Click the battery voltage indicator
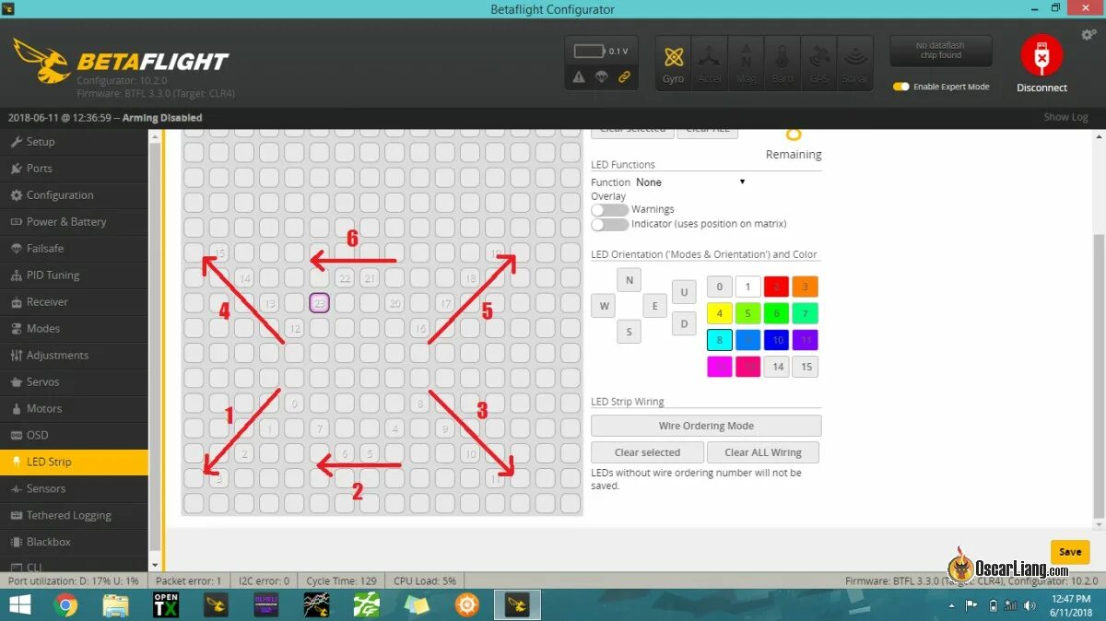1106x621 pixels. [x=600, y=52]
